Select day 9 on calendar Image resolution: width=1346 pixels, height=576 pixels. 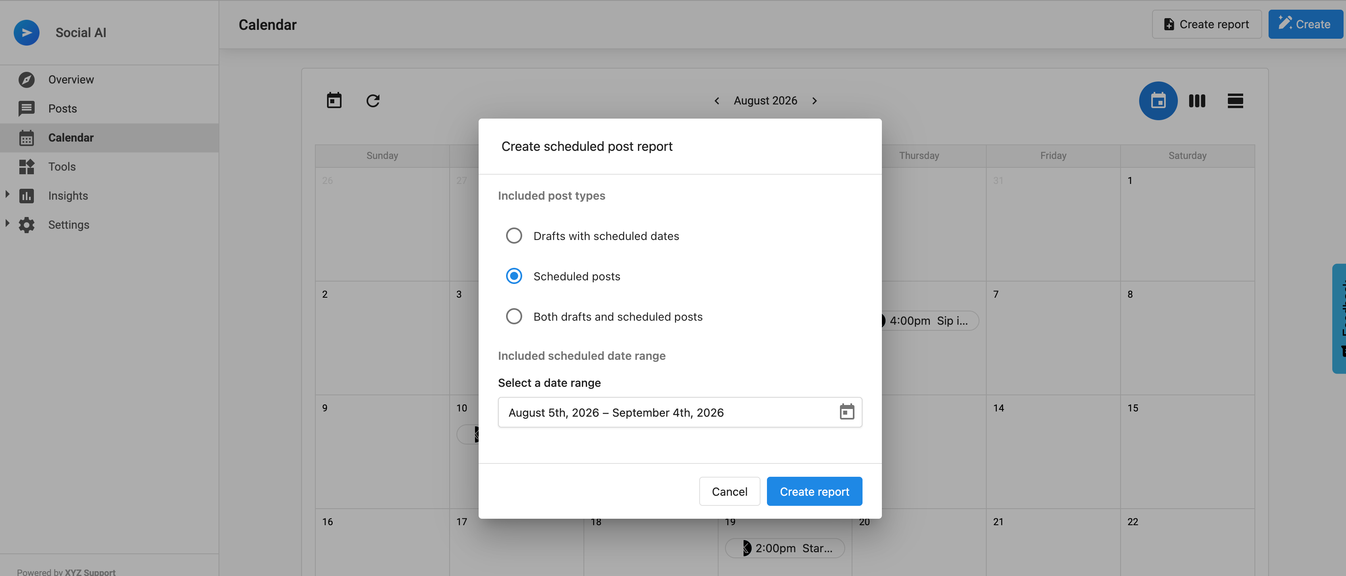pos(382,452)
